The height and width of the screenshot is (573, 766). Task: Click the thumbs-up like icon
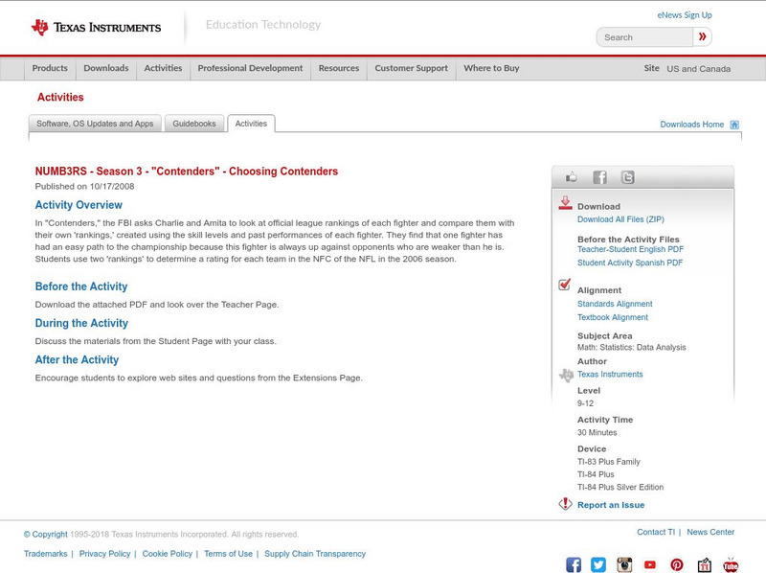tap(571, 177)
